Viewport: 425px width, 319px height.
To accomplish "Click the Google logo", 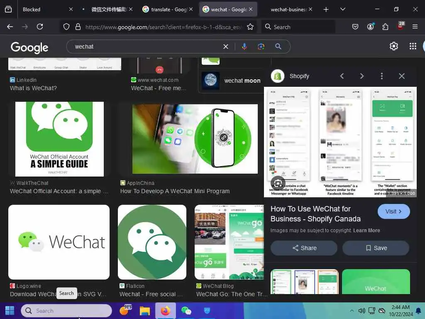I will coord(29,47).
